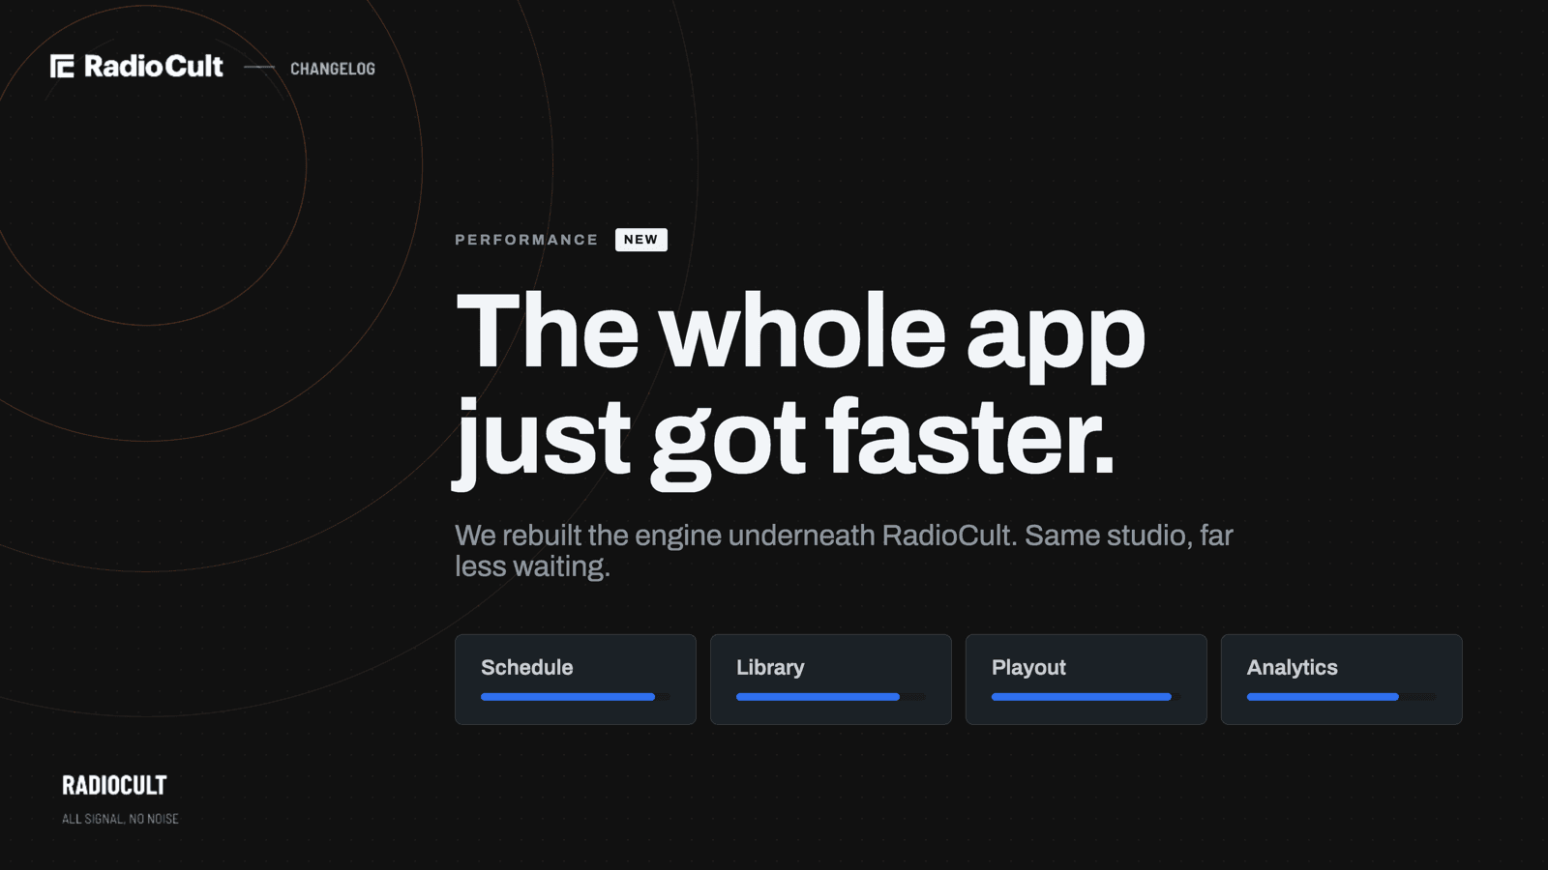Click the footer RADIOCULT wordmark
This screenshot has height=870, width=1548.
pos(114,785)
